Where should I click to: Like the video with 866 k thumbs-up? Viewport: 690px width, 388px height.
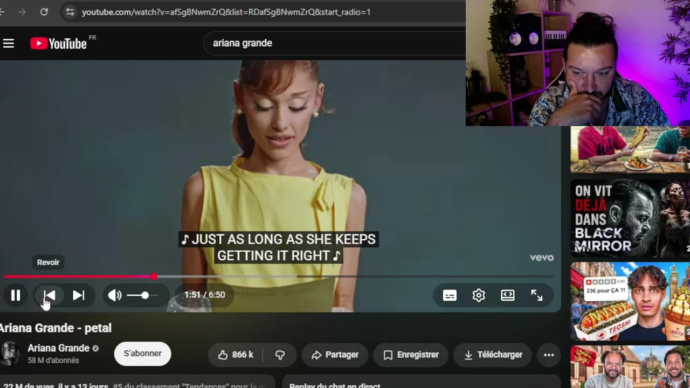click(x=236, y=355)
